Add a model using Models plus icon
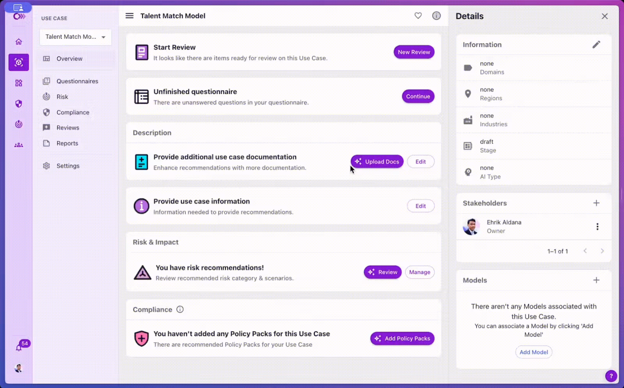Image resolution: width=624 pixels, height=388 pixels. (596, 280)
